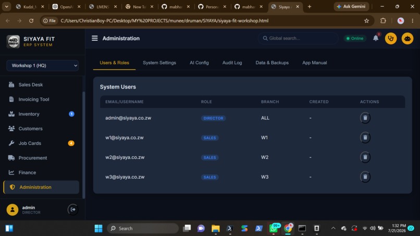
Task: Open Procurement in sidebar
Action: click(42, 158)
